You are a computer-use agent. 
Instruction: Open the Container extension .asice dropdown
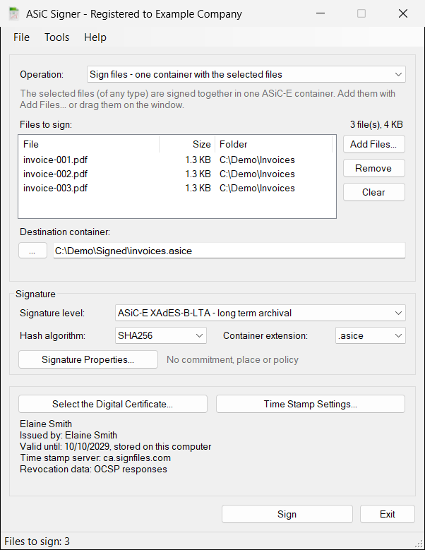[x=371, y=335]
